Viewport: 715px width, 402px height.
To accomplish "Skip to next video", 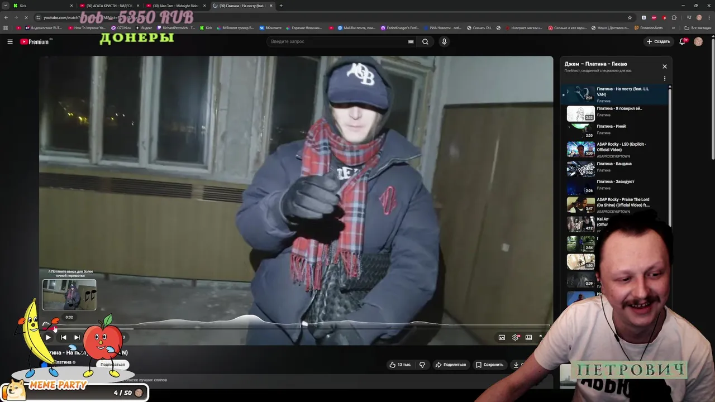I will coord(77,337).
